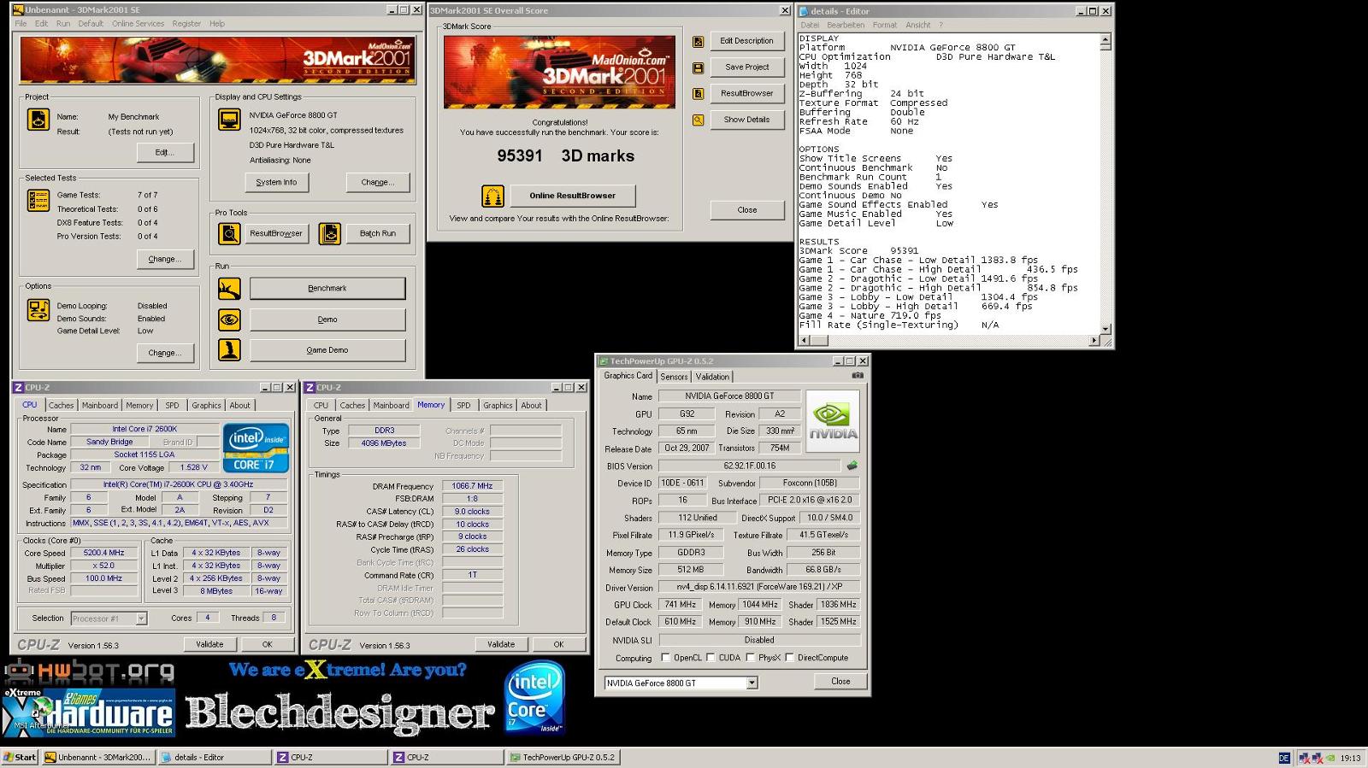1368x768 pixels.
Task: Click the Edit Description icon in score window
Action: [698, 41]
